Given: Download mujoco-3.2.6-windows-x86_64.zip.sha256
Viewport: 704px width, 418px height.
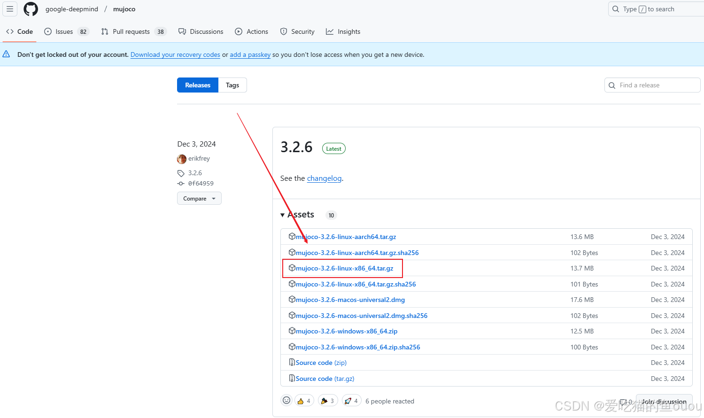Looking at the screenshot, I should click(x=357, y=347).
